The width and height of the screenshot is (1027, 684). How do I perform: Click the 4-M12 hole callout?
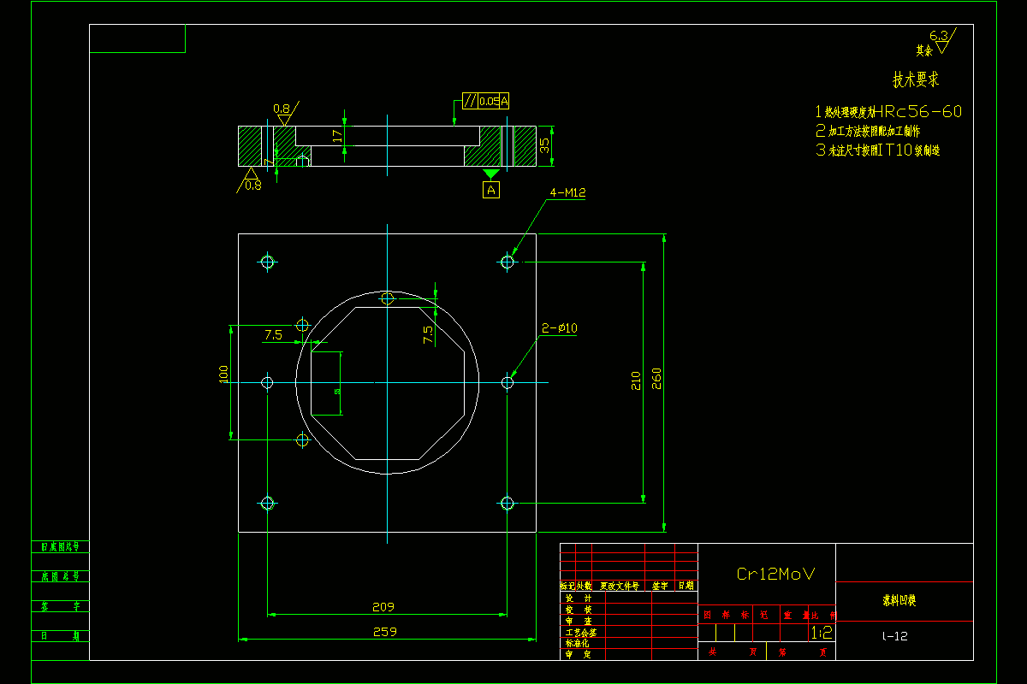pyautogui.click(x=568, y=193)
